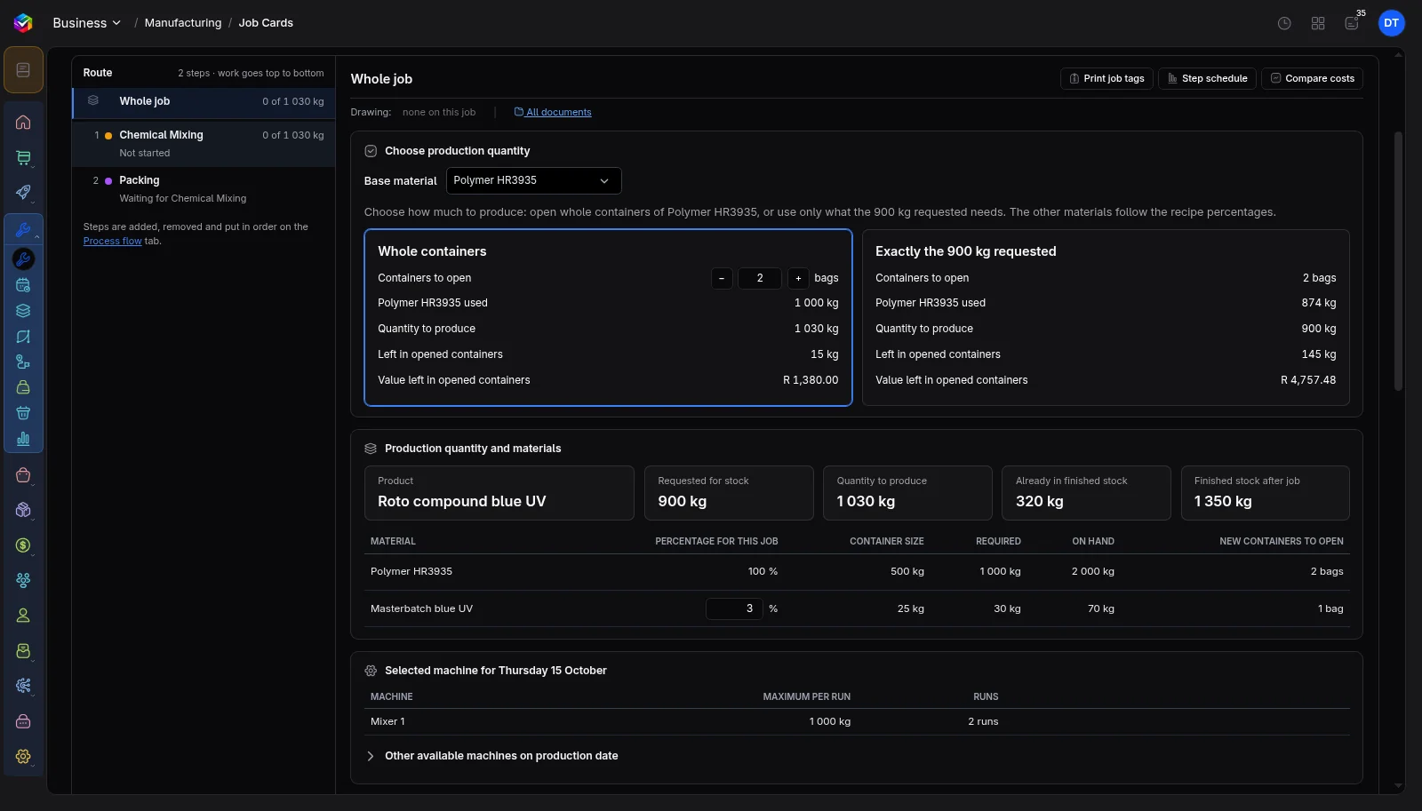Image resolution: width=1422 pixels, height=811 pixels.
Task: Open the rocket icon in sidebar
Action: [x=23, y=192]
